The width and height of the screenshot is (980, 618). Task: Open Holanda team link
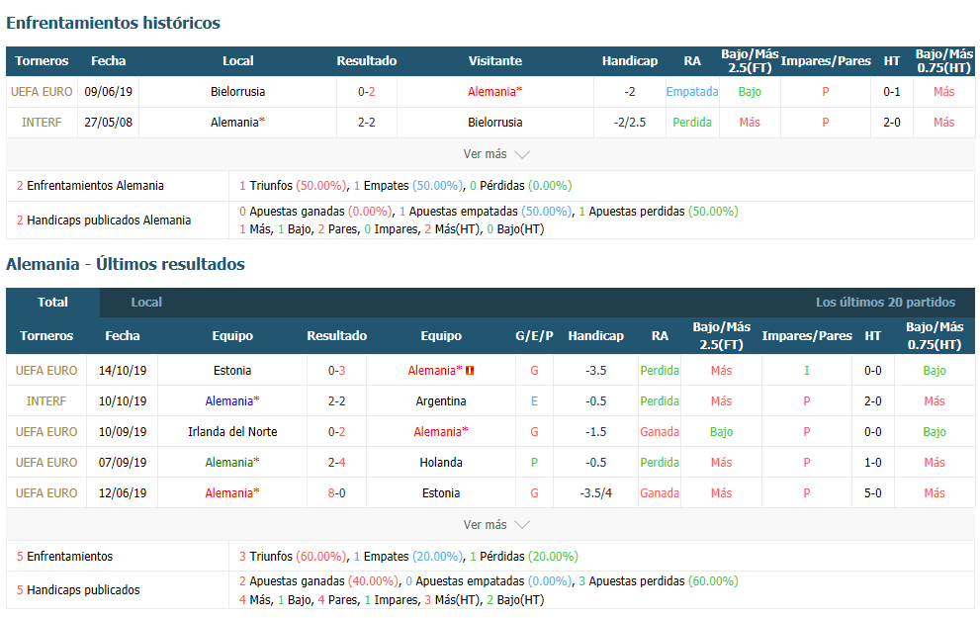441,463
